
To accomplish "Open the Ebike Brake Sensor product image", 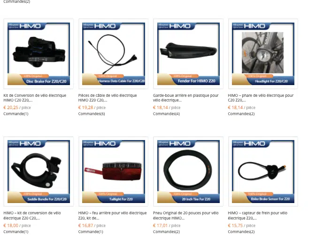I will tap(263, 172).
